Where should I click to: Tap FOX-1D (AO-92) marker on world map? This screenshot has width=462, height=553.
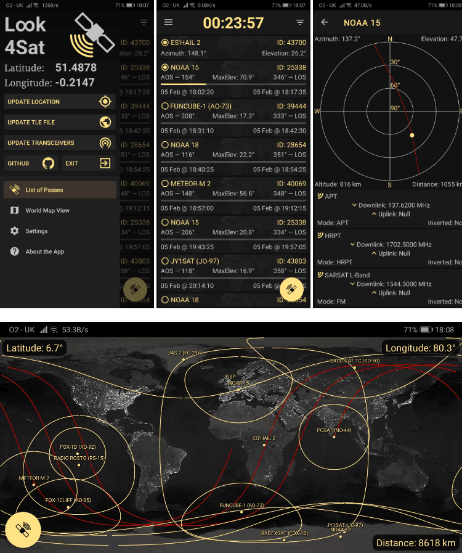click(x=78, y=454)
